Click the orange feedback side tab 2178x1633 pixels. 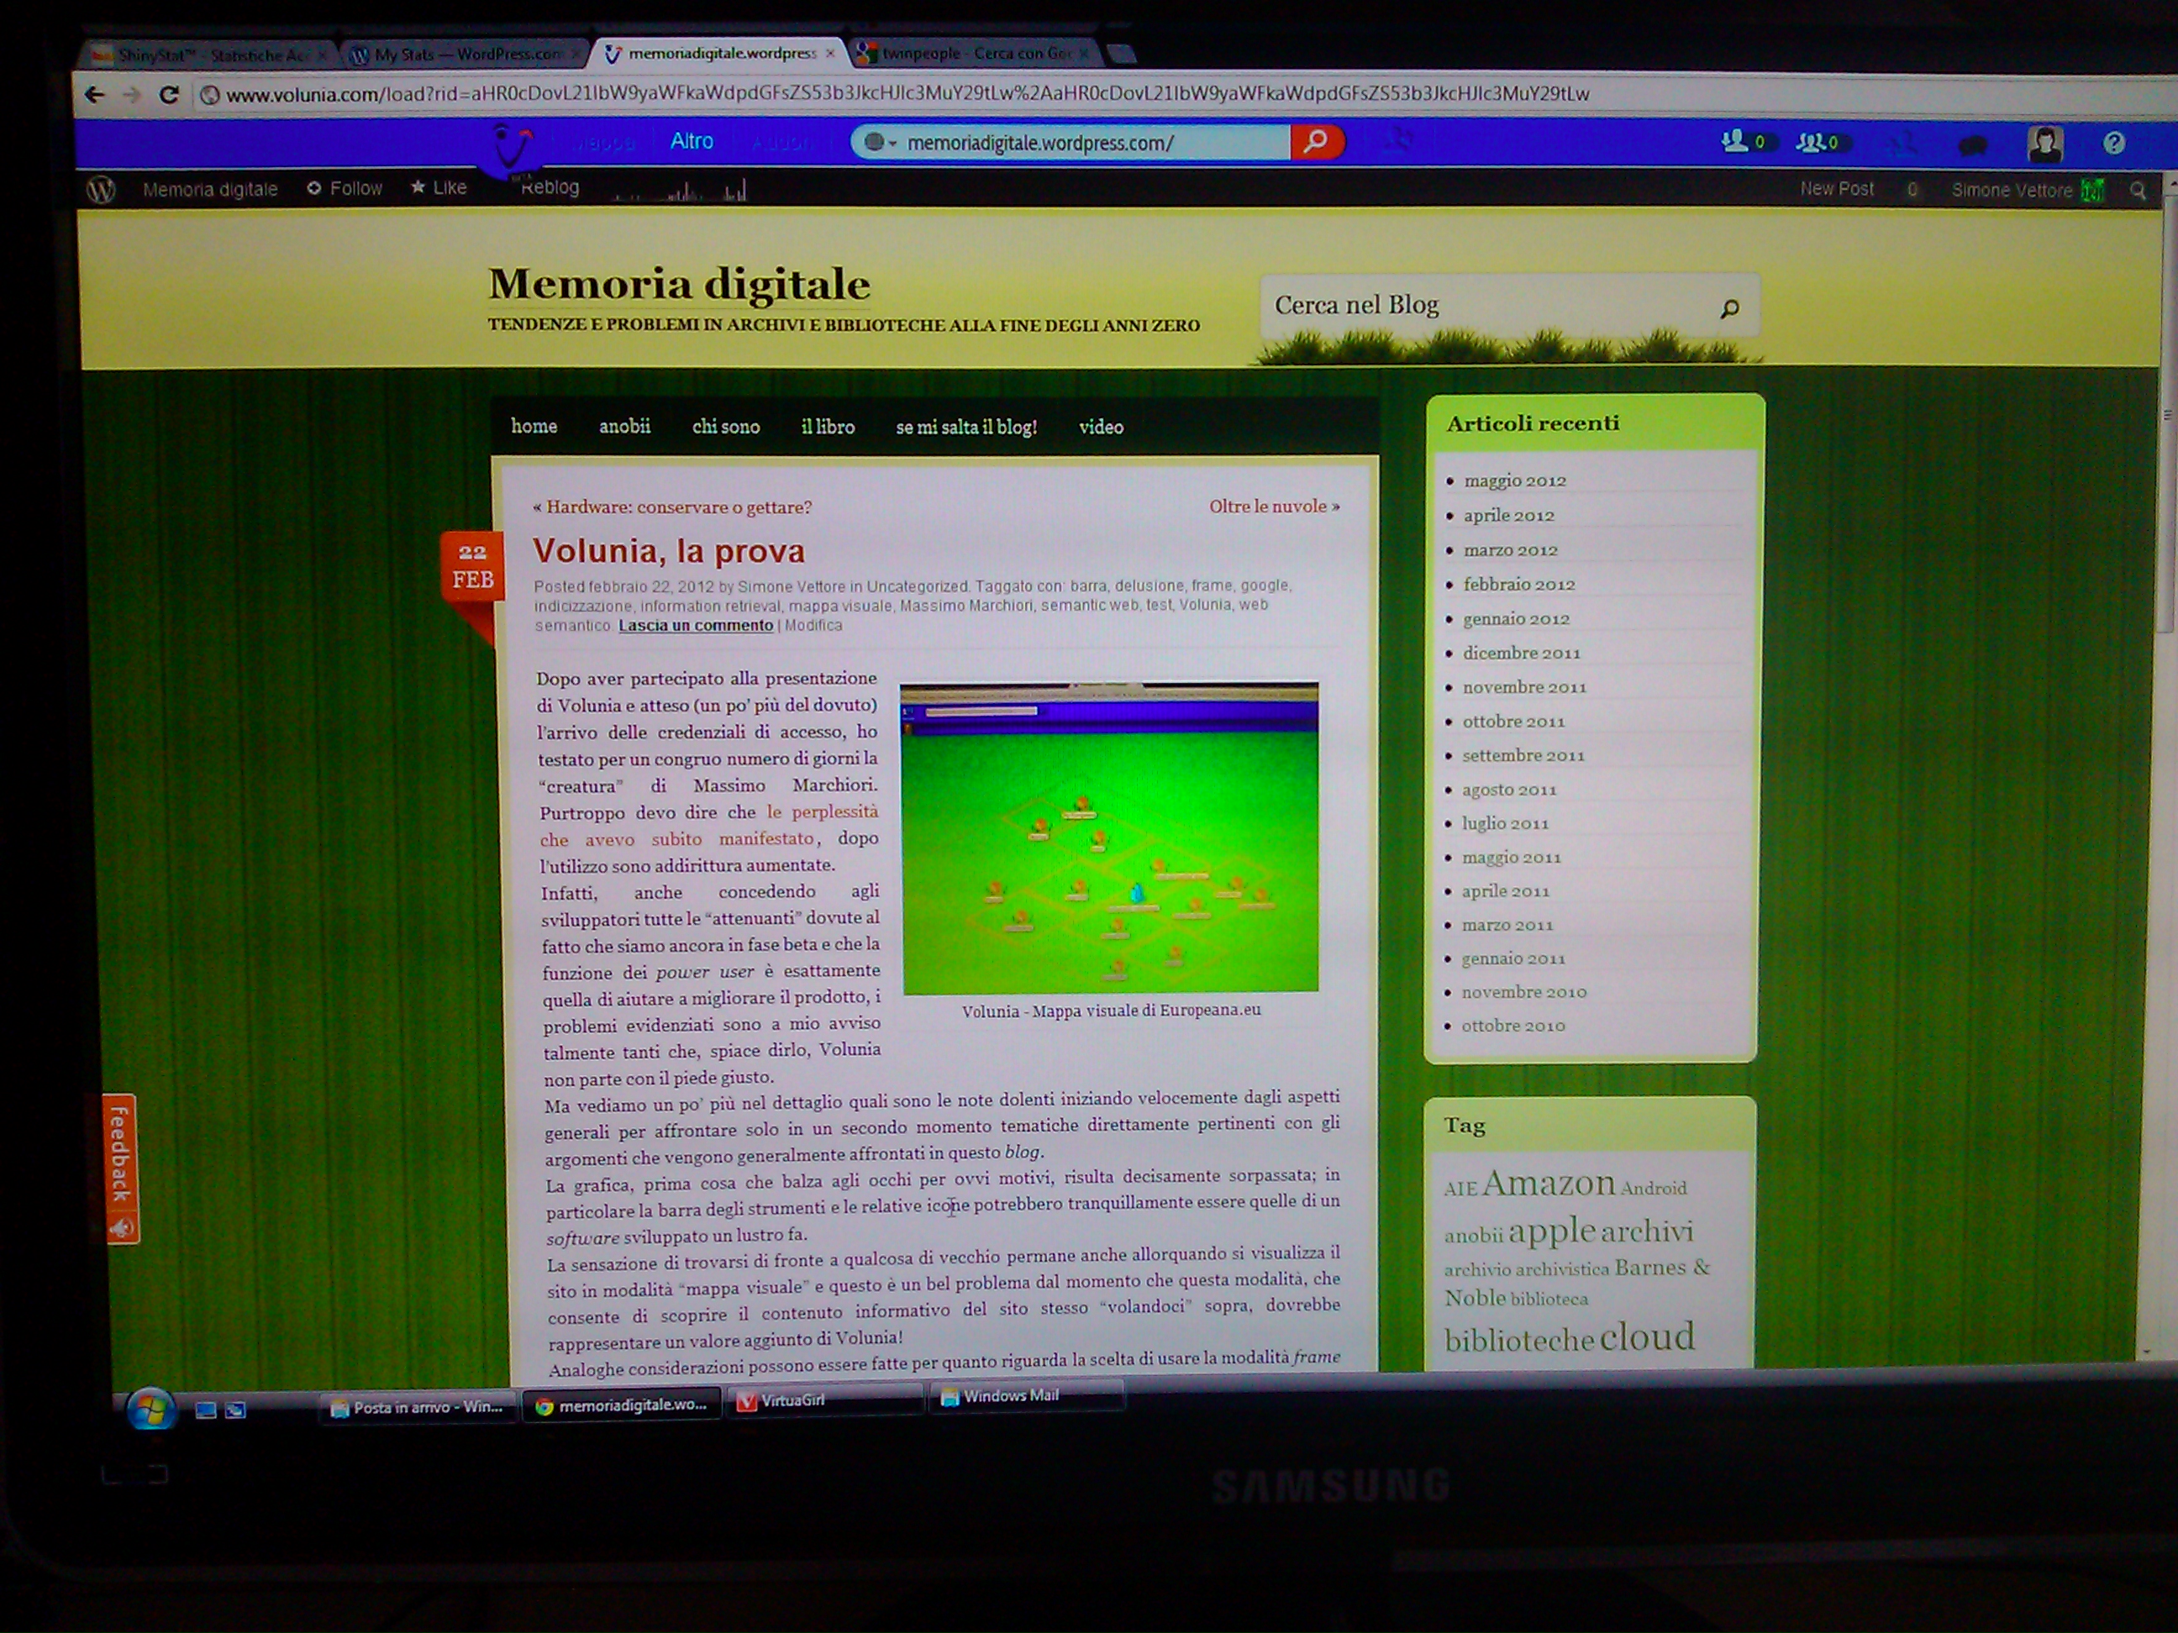point(120,1168)
